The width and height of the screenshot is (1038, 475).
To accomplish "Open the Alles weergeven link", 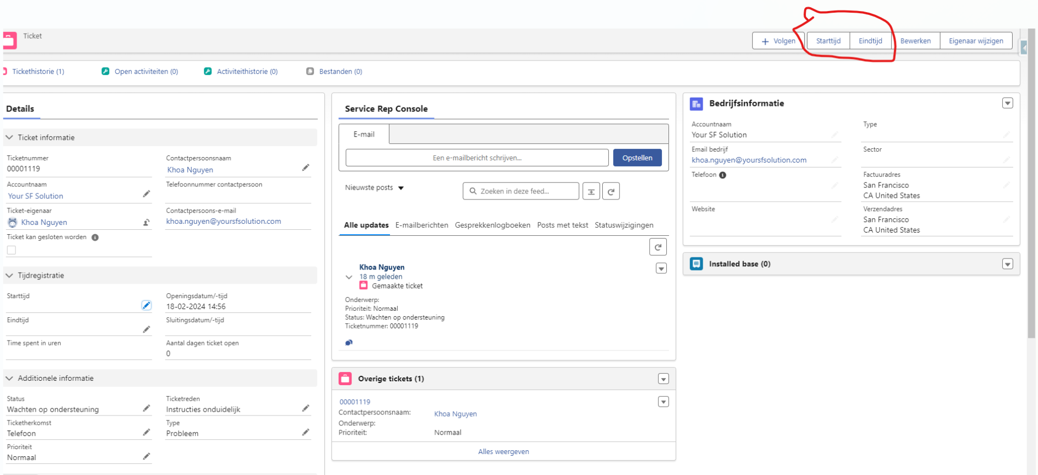I will 503,451.
